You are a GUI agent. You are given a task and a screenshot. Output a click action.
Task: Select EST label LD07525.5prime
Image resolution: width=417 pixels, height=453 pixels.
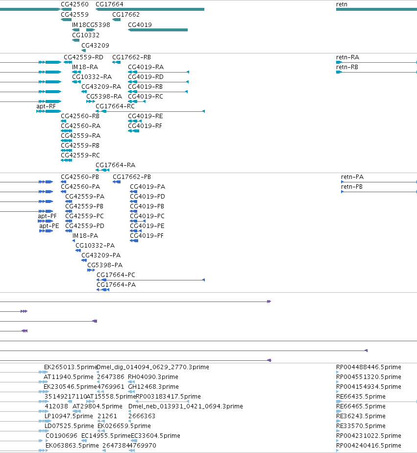pyautogui.click(x=69, y=426)
